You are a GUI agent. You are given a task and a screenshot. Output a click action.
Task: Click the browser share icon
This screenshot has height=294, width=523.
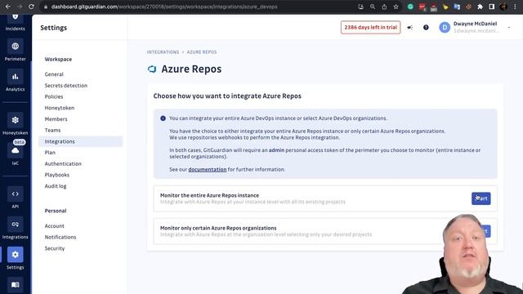coord(384,7)
